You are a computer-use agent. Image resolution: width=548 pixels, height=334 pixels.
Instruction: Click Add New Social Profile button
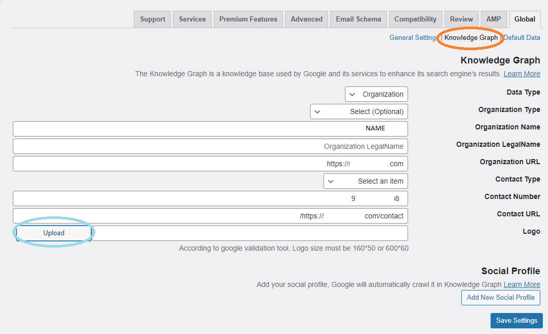pyautogui.click(x=500, y=297)
